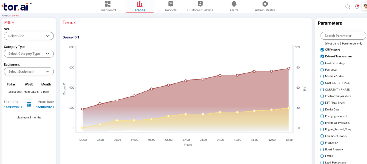This screenshot has width=367, height=164.
Task: Switch to the Dashboard tab
Action: [108, 10]
